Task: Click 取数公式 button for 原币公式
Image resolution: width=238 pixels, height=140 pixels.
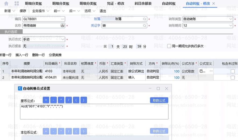Action: [x=159, y=100]
